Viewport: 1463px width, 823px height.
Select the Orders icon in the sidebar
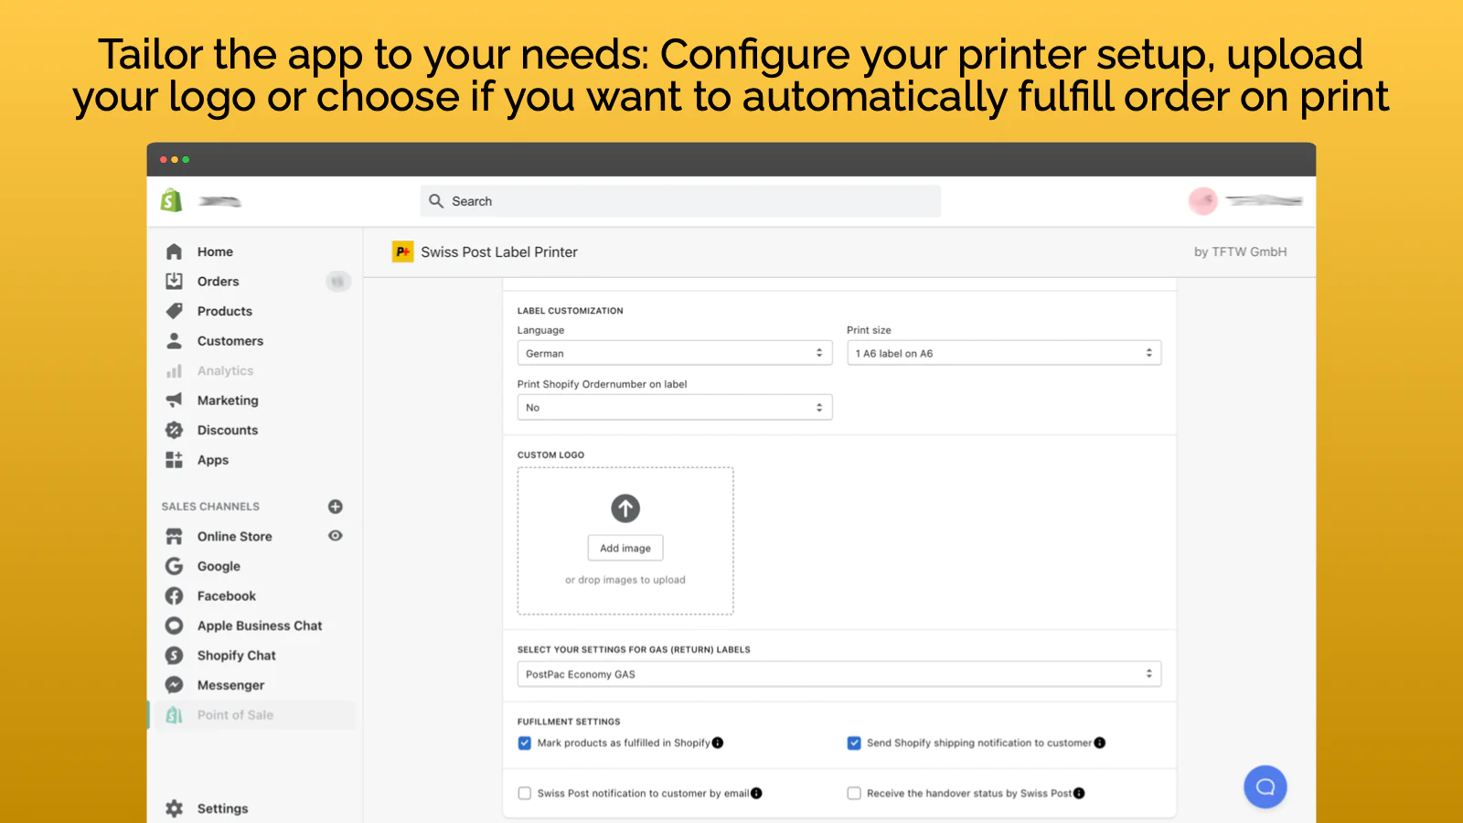174,281
